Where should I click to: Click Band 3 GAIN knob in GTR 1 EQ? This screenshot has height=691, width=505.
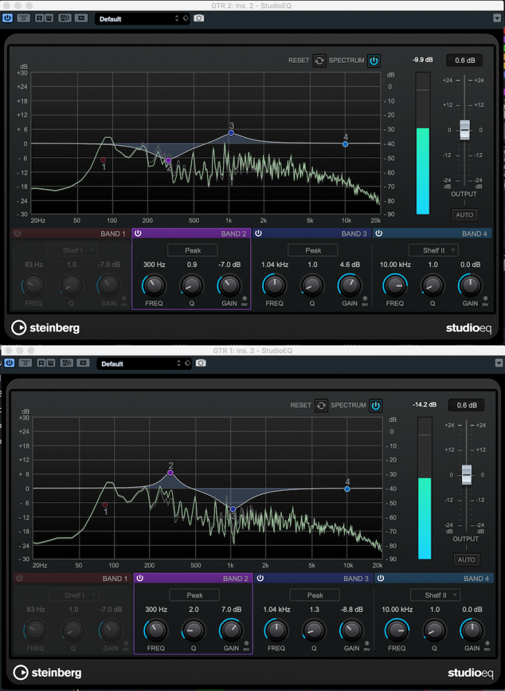pos(351,630)
